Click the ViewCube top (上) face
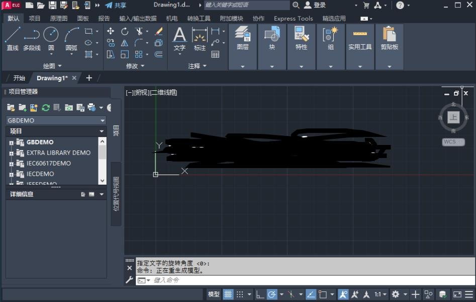The image size is (476, 302). tap(453, 117)
